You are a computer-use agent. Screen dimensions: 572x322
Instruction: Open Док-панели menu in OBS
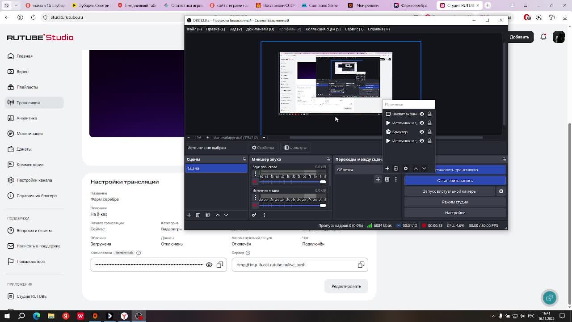click(x=260, y=29)
